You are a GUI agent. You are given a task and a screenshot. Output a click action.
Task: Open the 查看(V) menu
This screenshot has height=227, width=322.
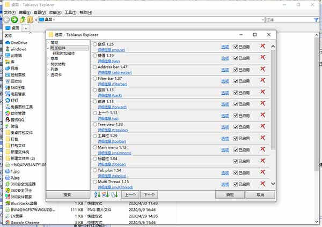(x=40, y=12)
